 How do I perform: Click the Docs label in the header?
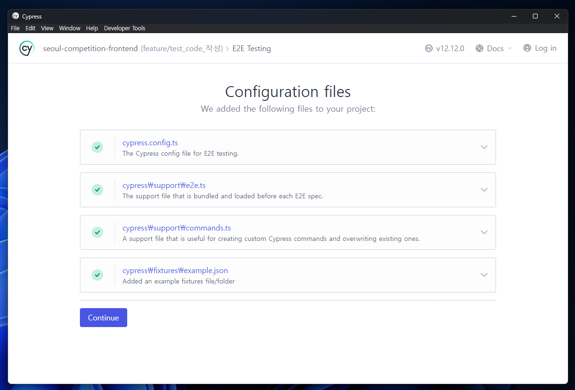(495, 48)
